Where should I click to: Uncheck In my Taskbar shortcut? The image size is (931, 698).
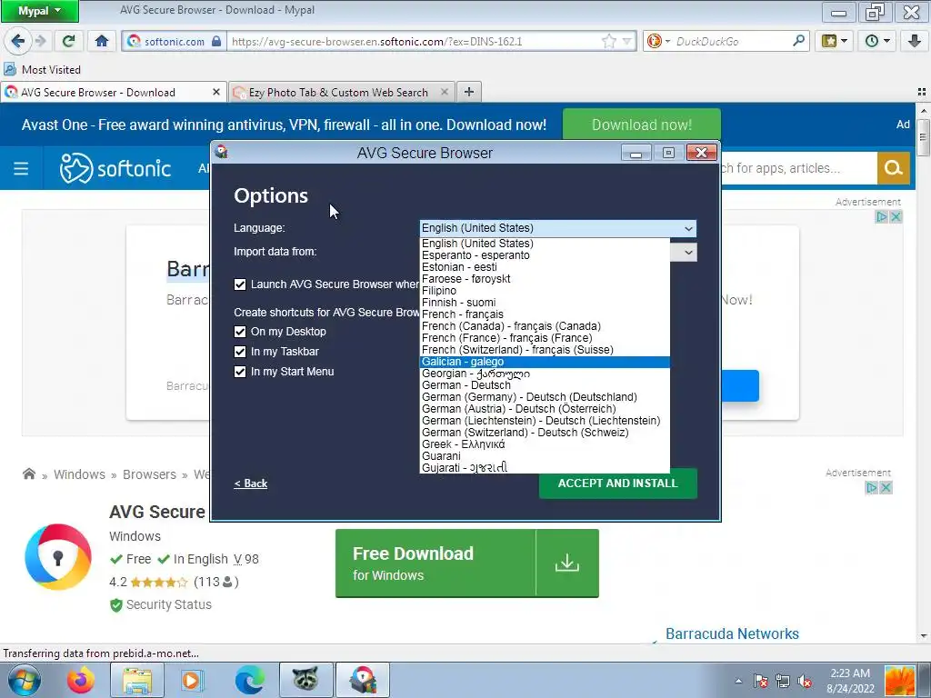tap(240, 352)
